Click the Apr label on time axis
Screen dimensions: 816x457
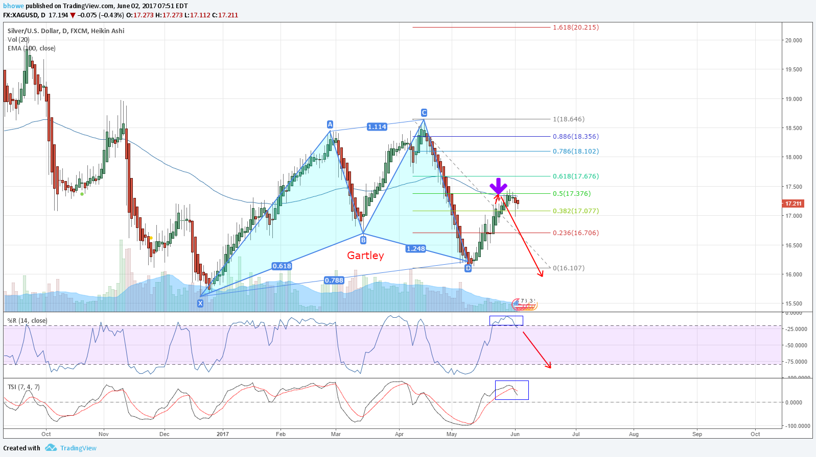(399, 435)
